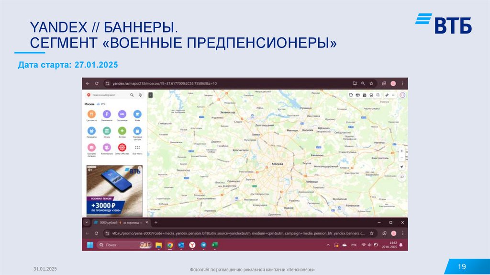Image resolution: width=490 pixels, height=275 pixels.
Task: Click the map search input field
Action: pos(108,95)
